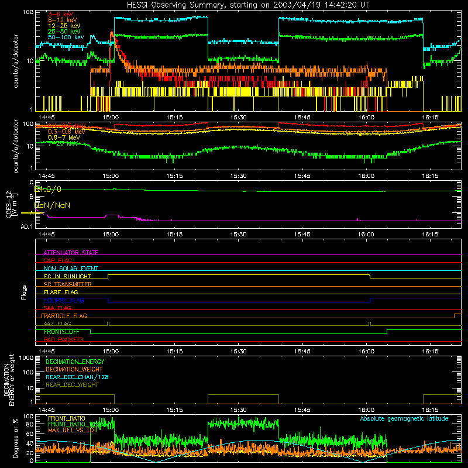The image size is (468, 468).
Task: Select the SAA_FLAG label
Action: point(57,308)
